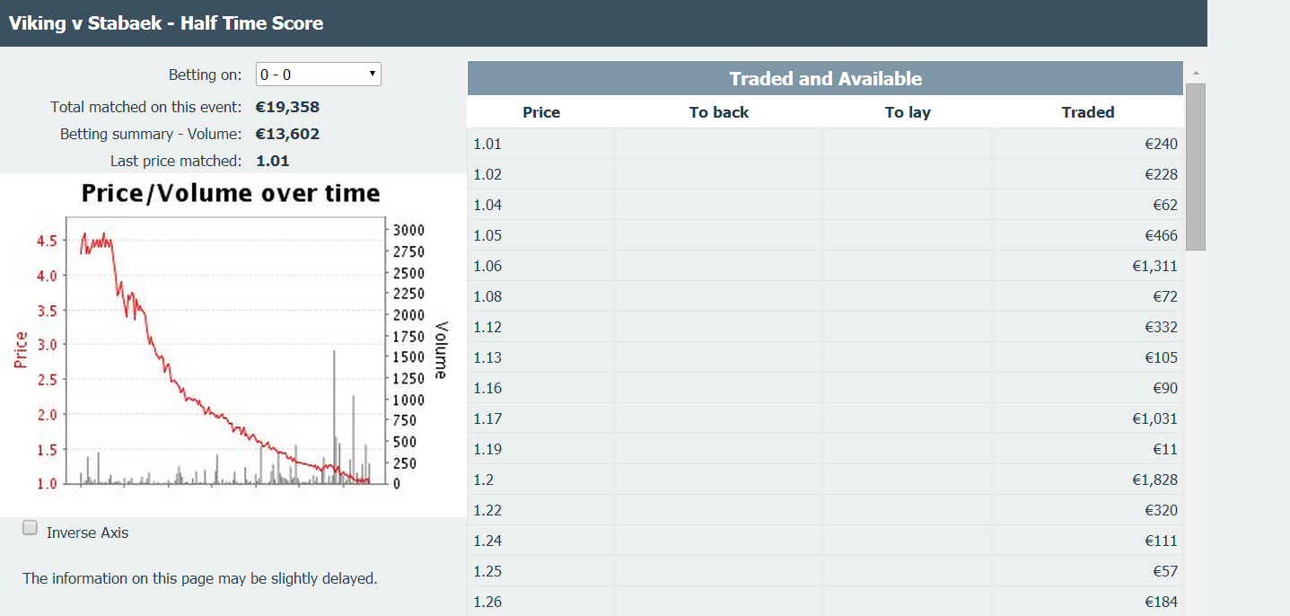Click the €1,828 traded amount

[1155, 480]
